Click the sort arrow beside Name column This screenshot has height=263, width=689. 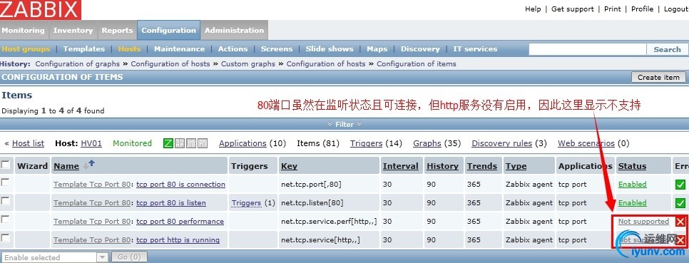88,164
